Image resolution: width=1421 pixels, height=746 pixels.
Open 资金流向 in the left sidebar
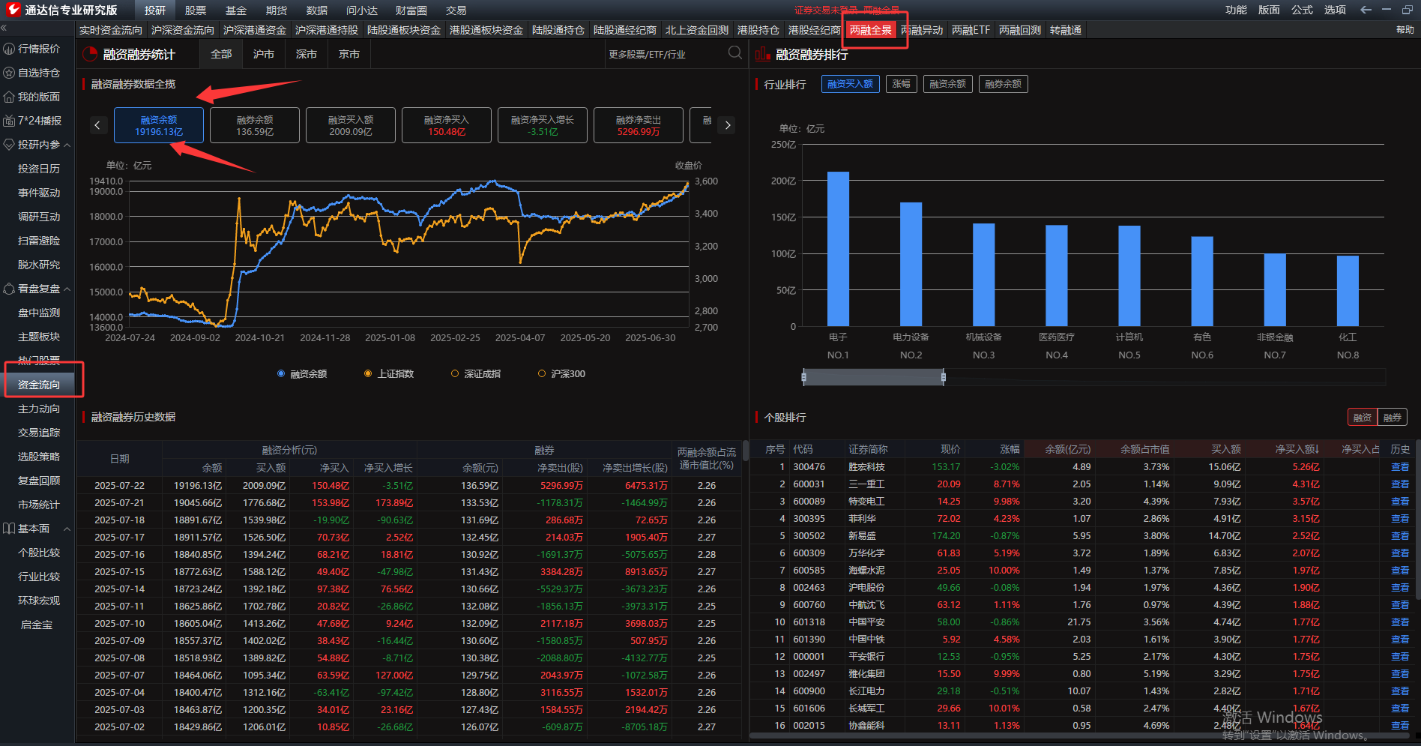(x=39, y=385)
